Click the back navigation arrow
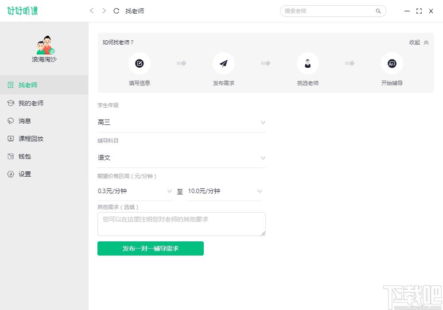 [91, 11]
